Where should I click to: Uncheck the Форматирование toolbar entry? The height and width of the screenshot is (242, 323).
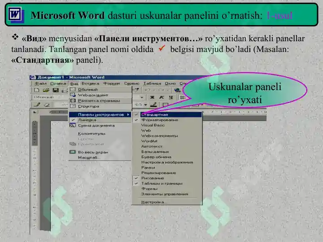click(x=167, y=120)
